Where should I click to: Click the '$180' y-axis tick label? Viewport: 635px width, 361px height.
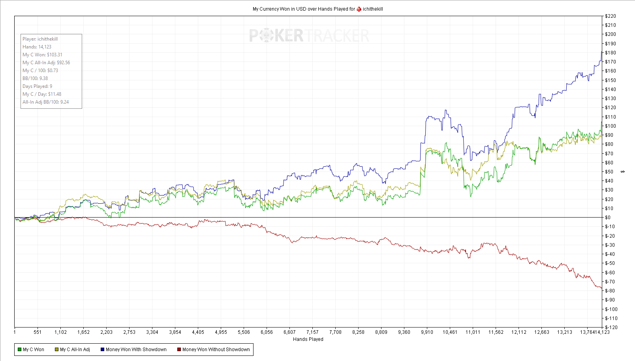[x=611, y=53]
